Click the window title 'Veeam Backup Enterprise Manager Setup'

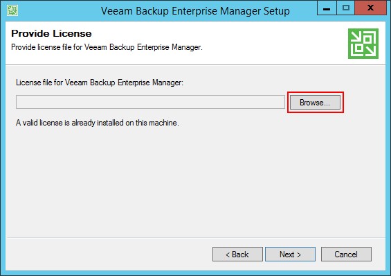pos(195,11)
